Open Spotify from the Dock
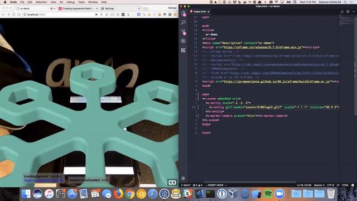The height and width of the screenshot is (201, 357). pyautogui.click(x=268, y=194)
